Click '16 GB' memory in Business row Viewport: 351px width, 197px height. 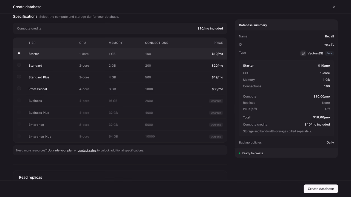113,101
